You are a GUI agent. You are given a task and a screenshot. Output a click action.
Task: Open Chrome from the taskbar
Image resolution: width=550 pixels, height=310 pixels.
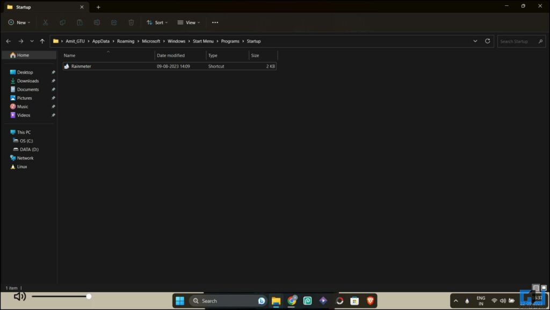click(292, 301)
